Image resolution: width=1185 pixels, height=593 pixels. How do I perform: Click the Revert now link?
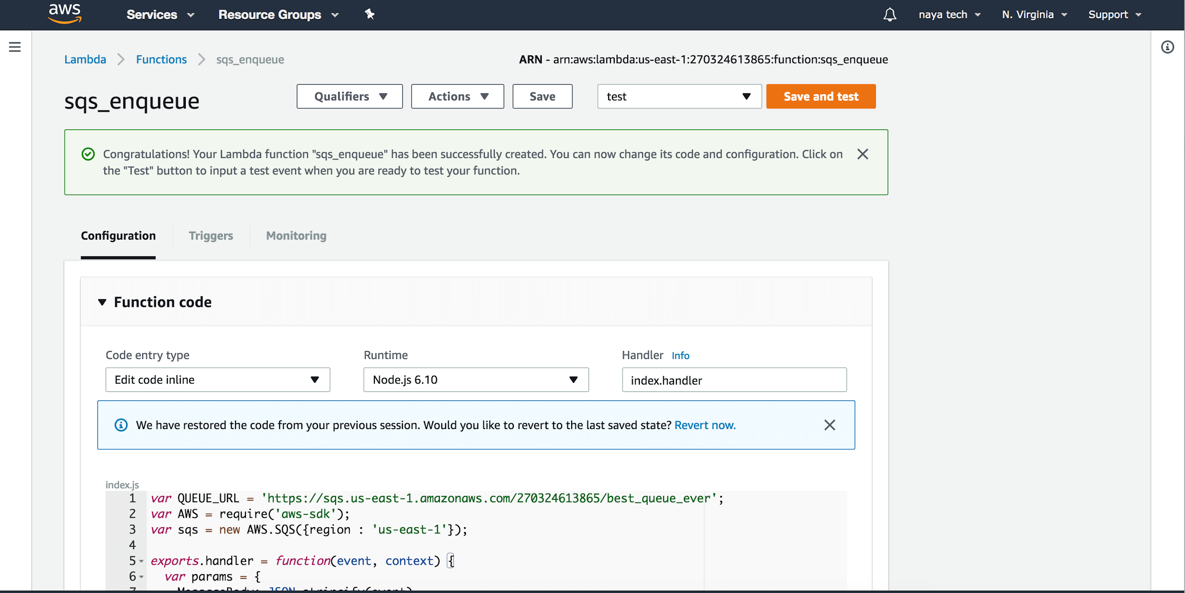click(x=705, y=425)
